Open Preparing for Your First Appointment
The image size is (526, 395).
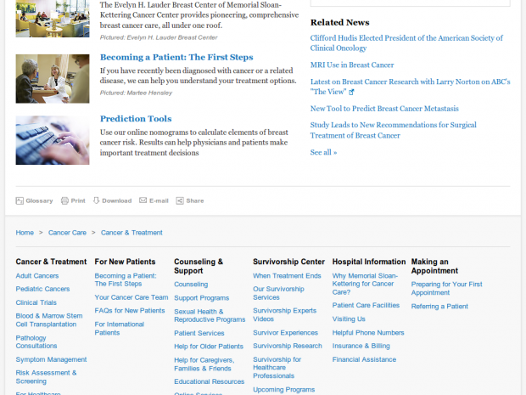click(446, 288)
